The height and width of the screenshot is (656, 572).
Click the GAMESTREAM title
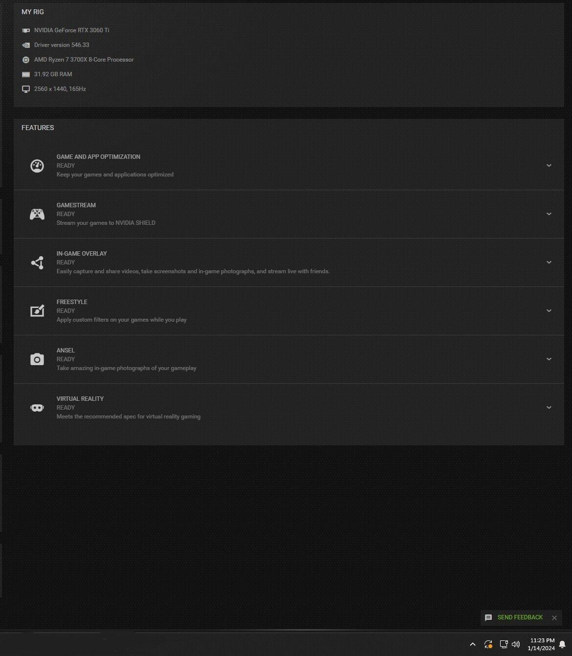click(76, 205)
